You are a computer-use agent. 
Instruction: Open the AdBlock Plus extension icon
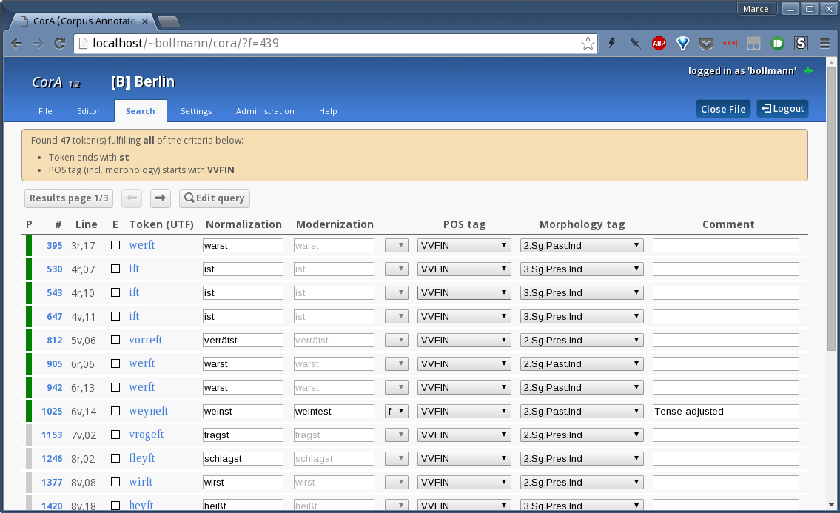(x=659, y=44)
